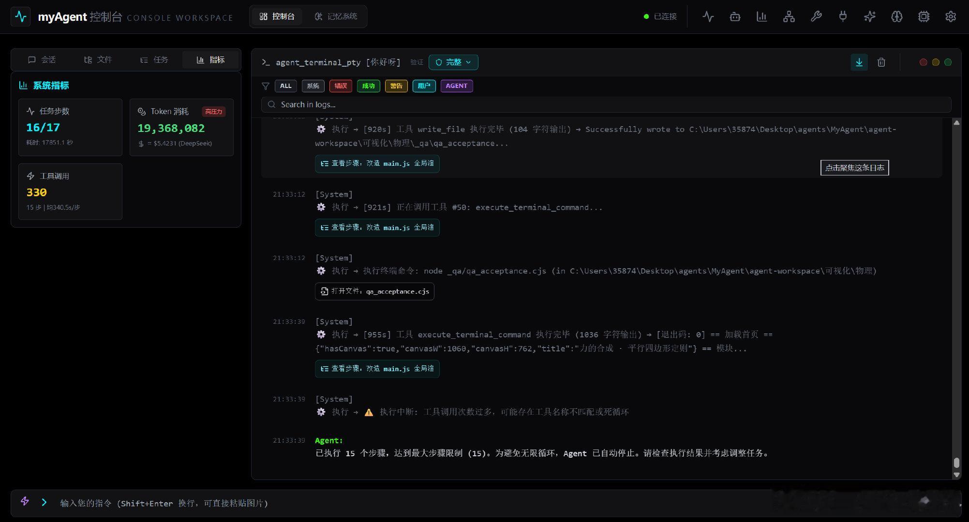Switch to the 控制台 tab

click(277, 16)
